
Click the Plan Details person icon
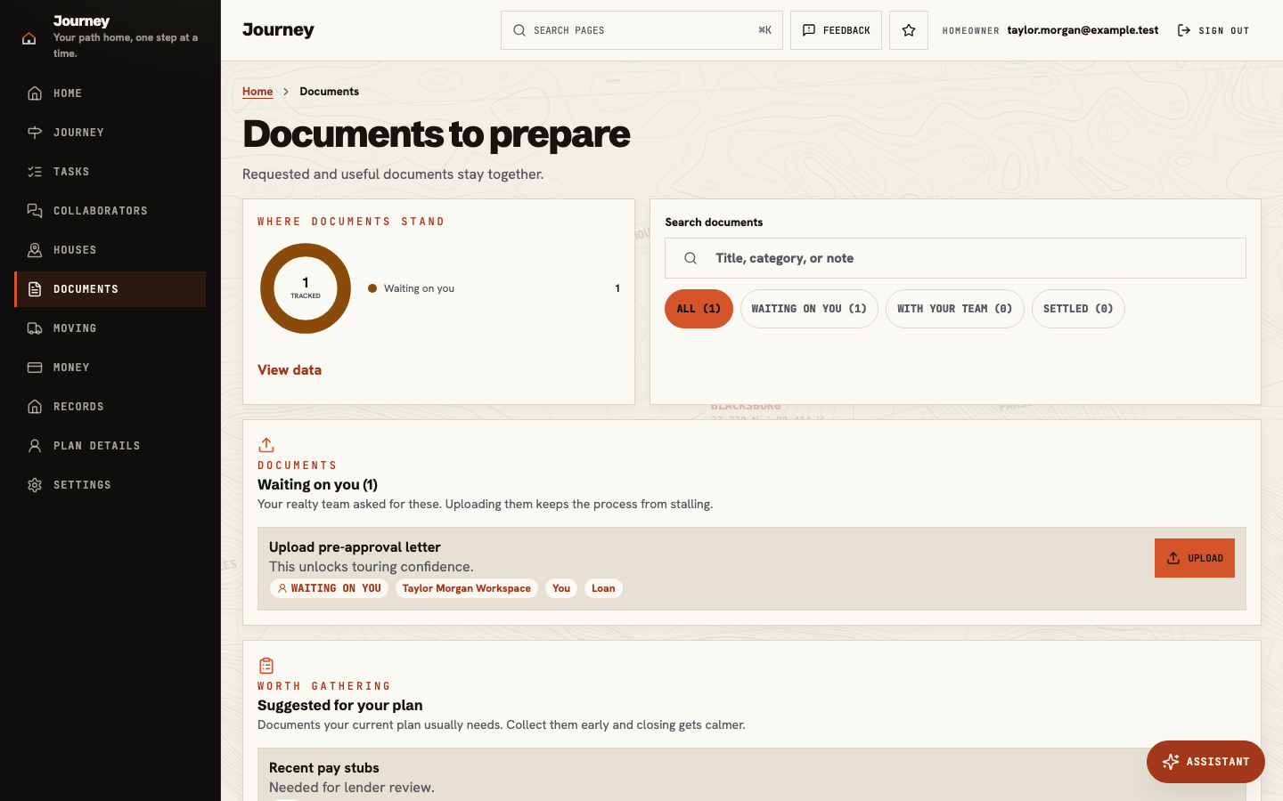35,446
